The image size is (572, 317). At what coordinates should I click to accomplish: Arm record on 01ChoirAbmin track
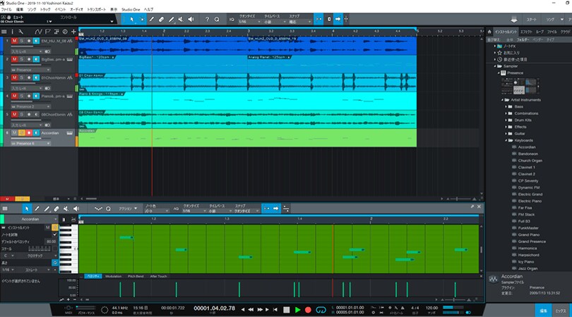pyautogui.click(x=29, y=77)
